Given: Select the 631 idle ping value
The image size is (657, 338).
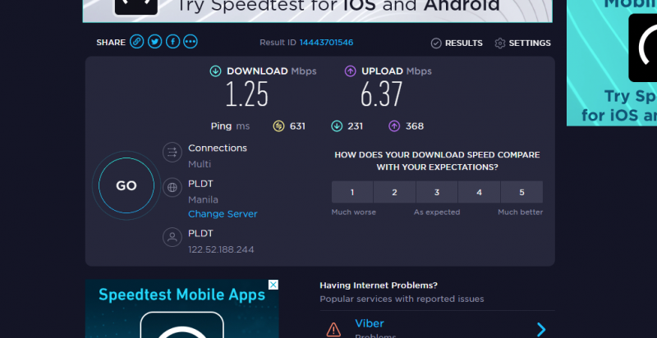Looking at the screenshot, I should click(297, 126).
